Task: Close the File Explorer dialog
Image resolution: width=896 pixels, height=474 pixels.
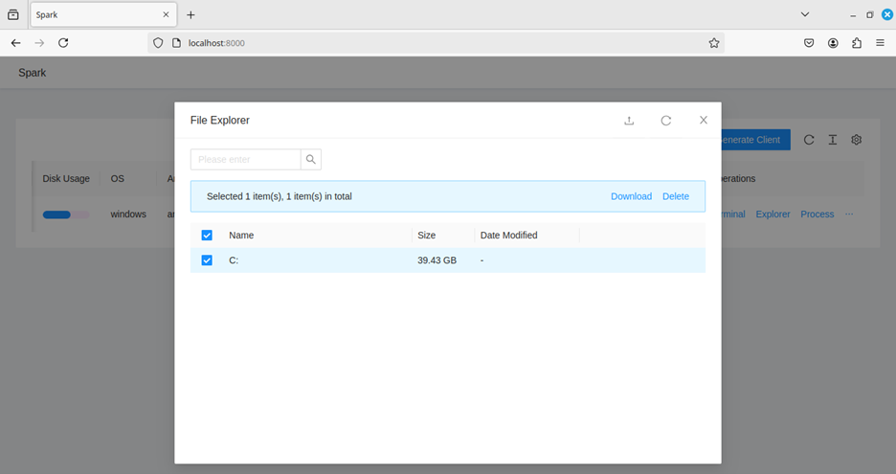Action: (x=704, y=121)
